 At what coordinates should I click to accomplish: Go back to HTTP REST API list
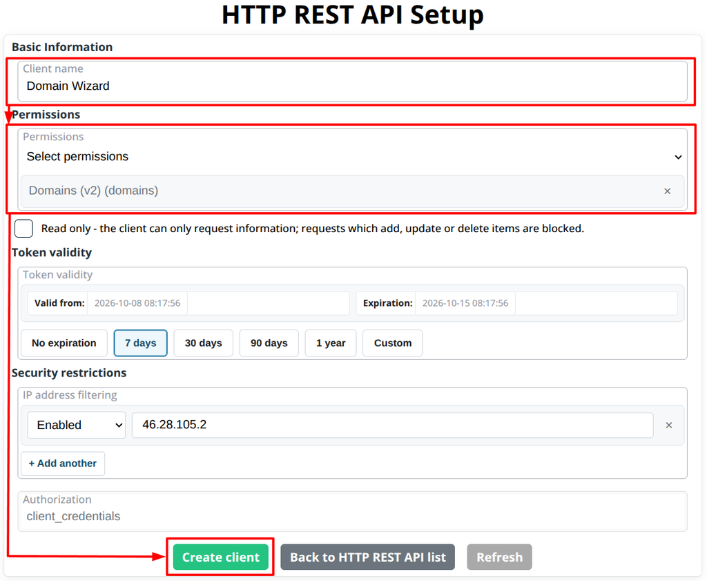pyautogui.click(x=368, y=557)
